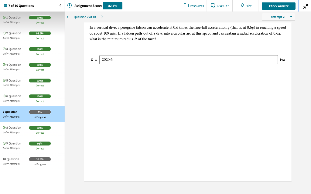
Task: Click the Give Up? button
Action: [220, 6]
